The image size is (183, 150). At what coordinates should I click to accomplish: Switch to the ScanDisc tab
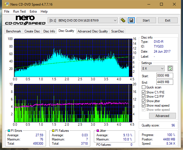tap(117, 31)
